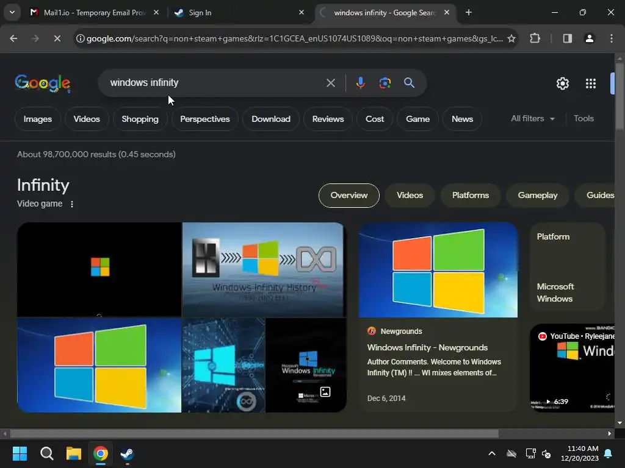Submit search with magnifier icon
The image size is (625, 468).
point(409,83)
